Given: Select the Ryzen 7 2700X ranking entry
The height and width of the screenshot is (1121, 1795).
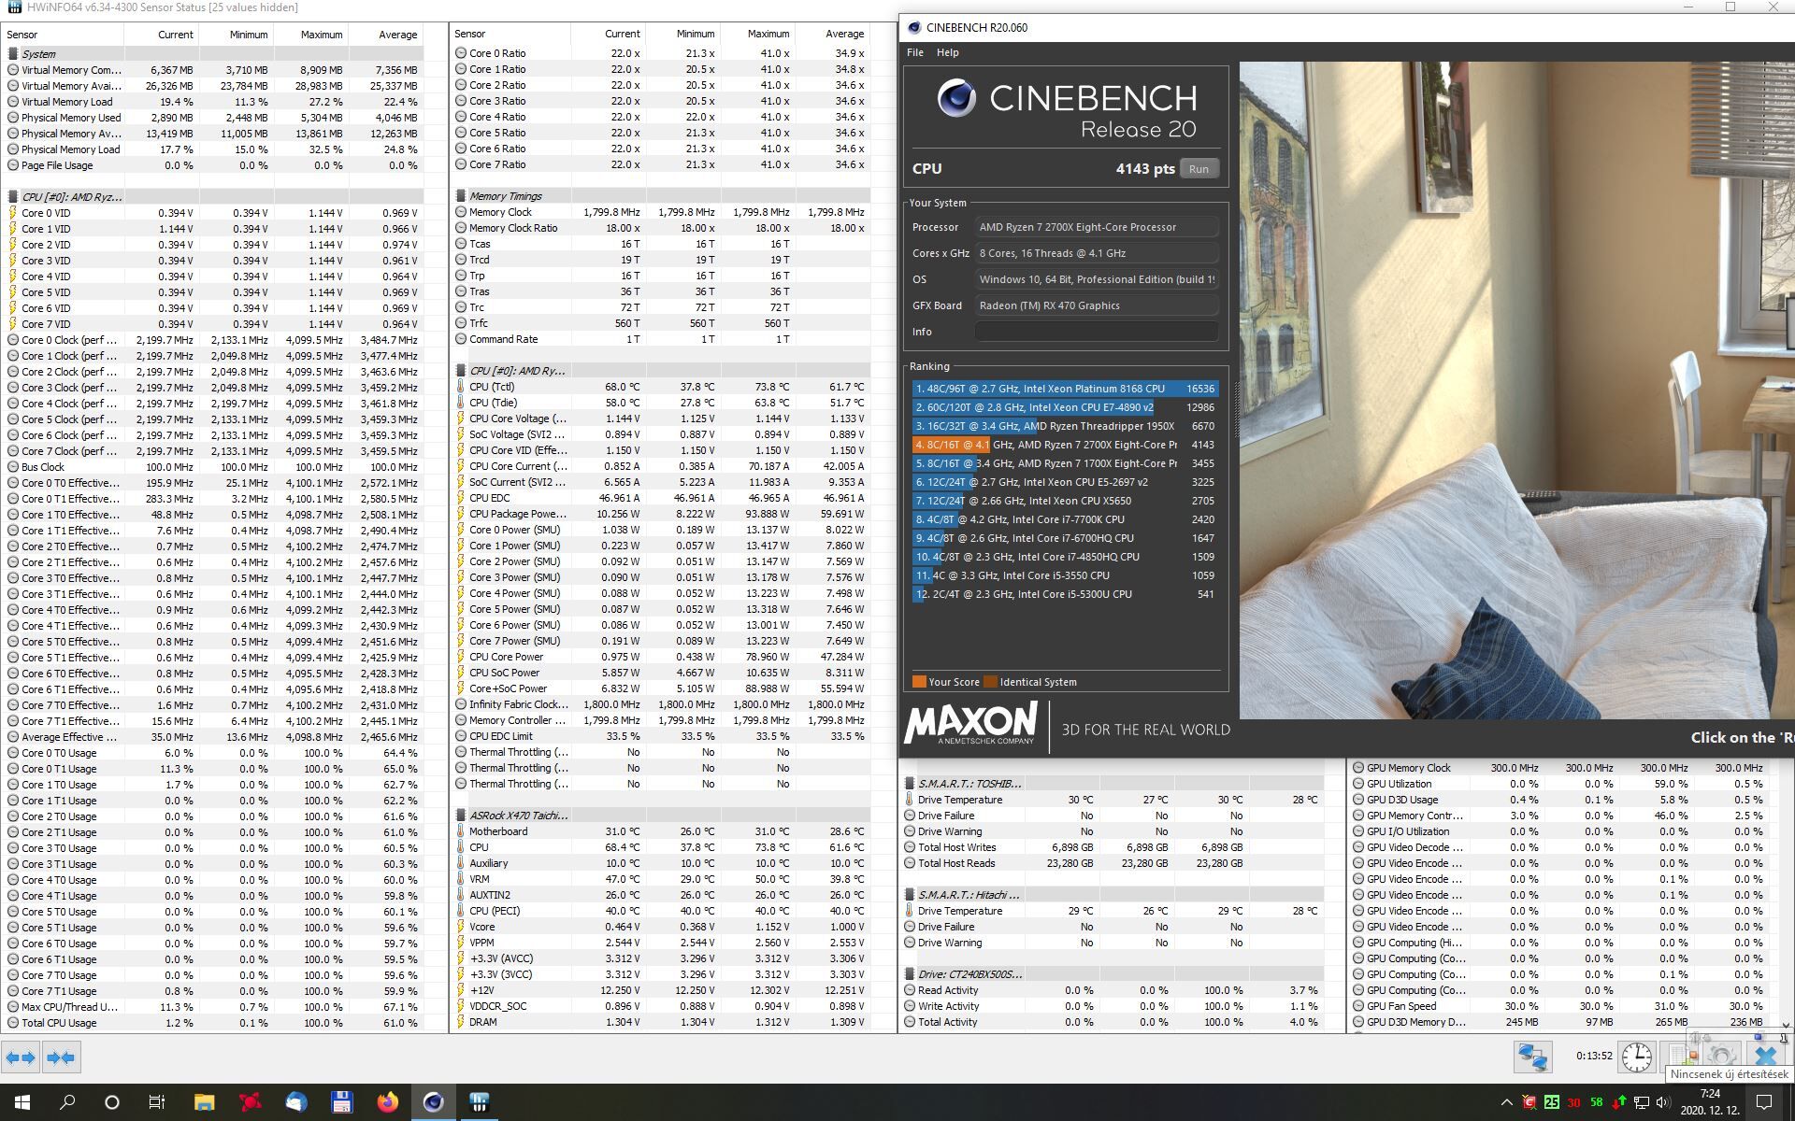Looking at the screenshot, I should [x=1065, y=445].
